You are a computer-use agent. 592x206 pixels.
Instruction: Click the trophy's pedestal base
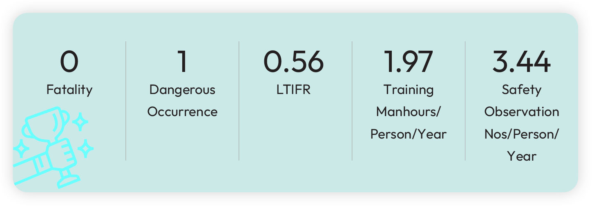point(68,179)
